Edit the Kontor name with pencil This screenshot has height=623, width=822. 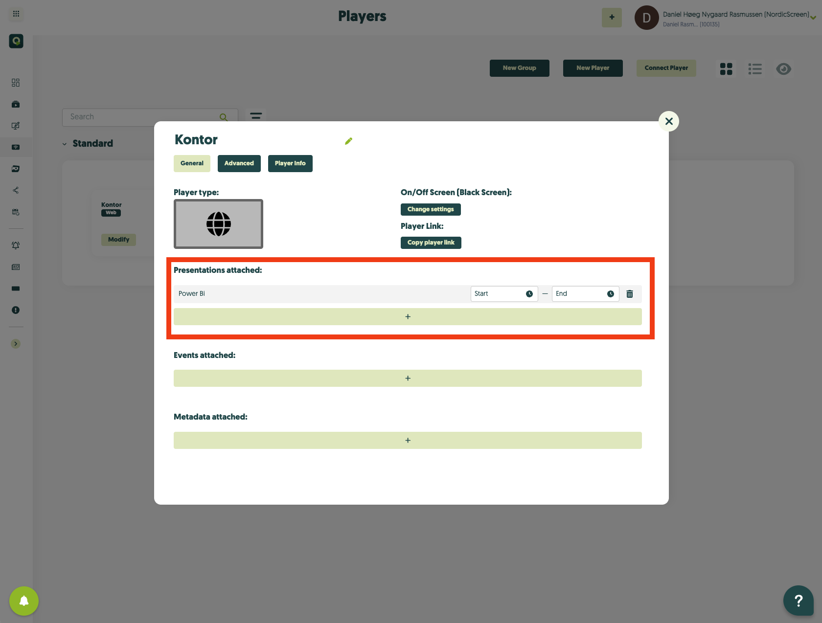348,141
